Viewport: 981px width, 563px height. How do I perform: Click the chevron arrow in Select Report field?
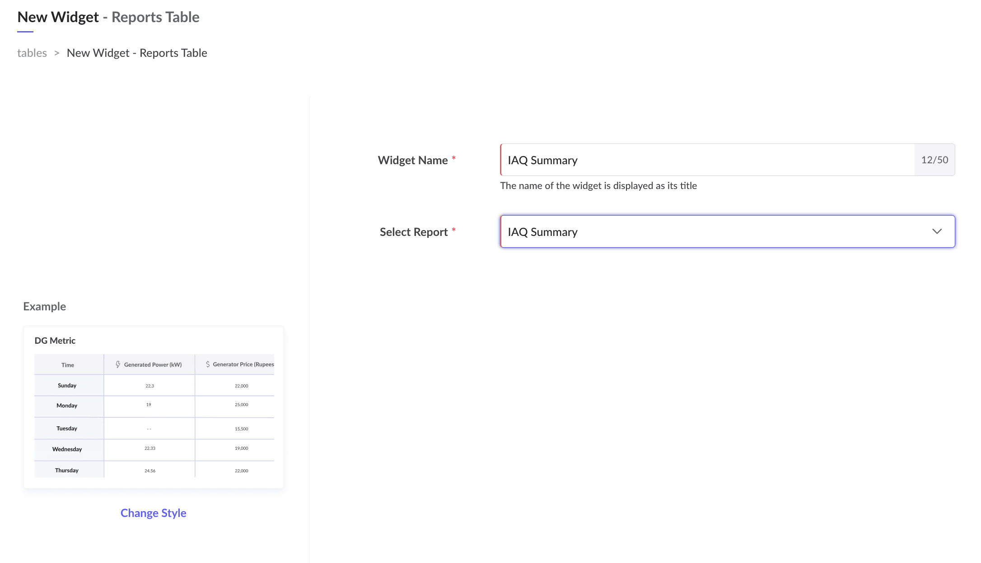click(x=937, y=231)
